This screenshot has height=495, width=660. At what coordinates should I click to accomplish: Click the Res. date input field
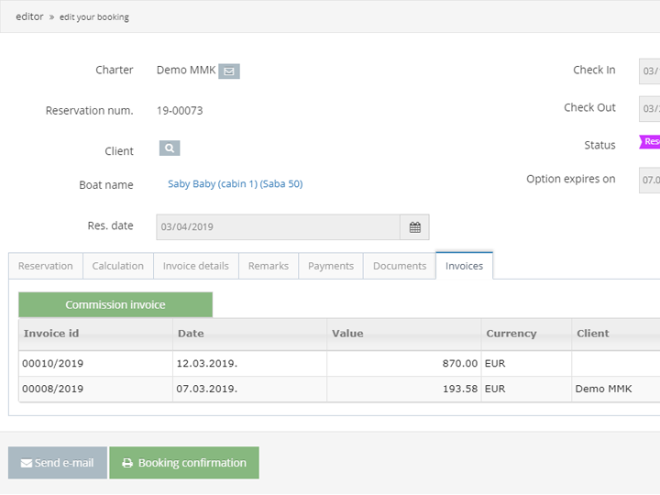[278, 227]
